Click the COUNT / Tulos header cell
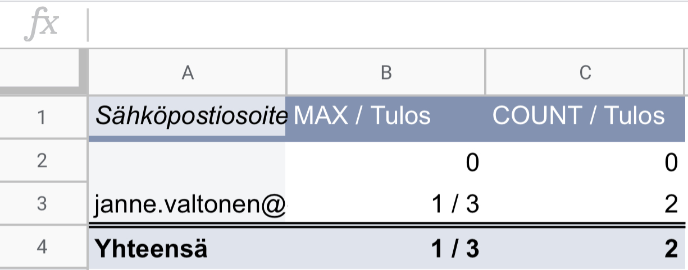The image size is (688, 270). [586, 117]
